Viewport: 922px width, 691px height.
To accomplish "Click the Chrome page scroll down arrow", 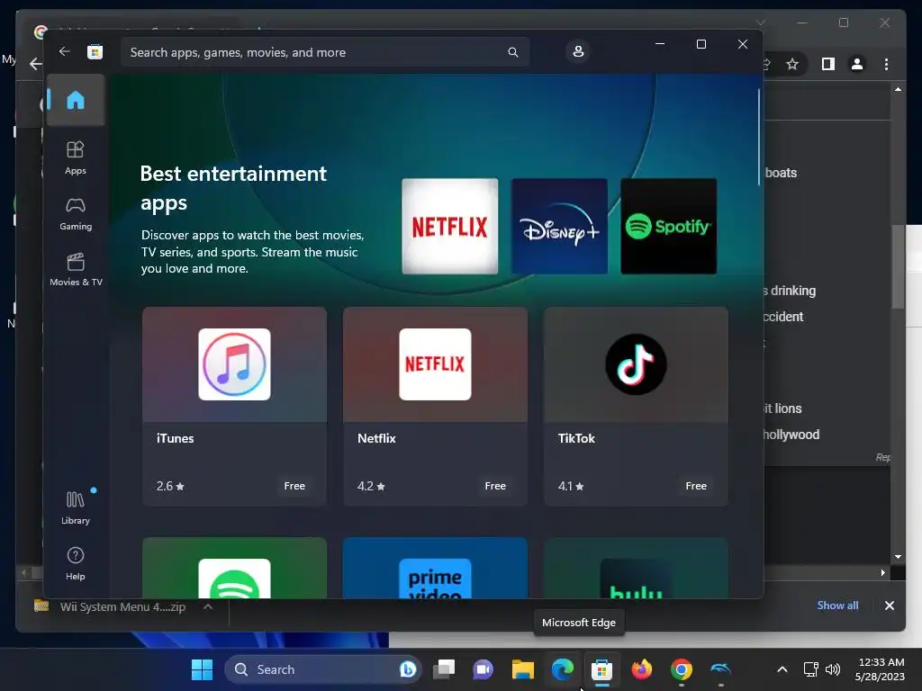I will [898, 556].
